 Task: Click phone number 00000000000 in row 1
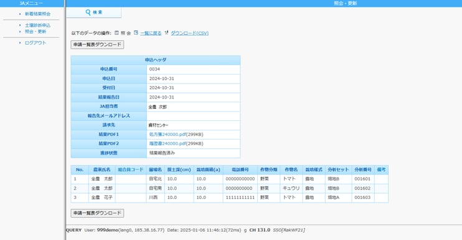click(240, 179)
